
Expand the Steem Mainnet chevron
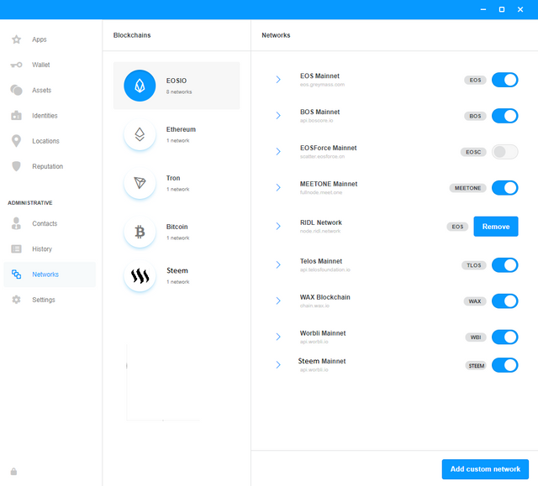(x=278, y=365)
